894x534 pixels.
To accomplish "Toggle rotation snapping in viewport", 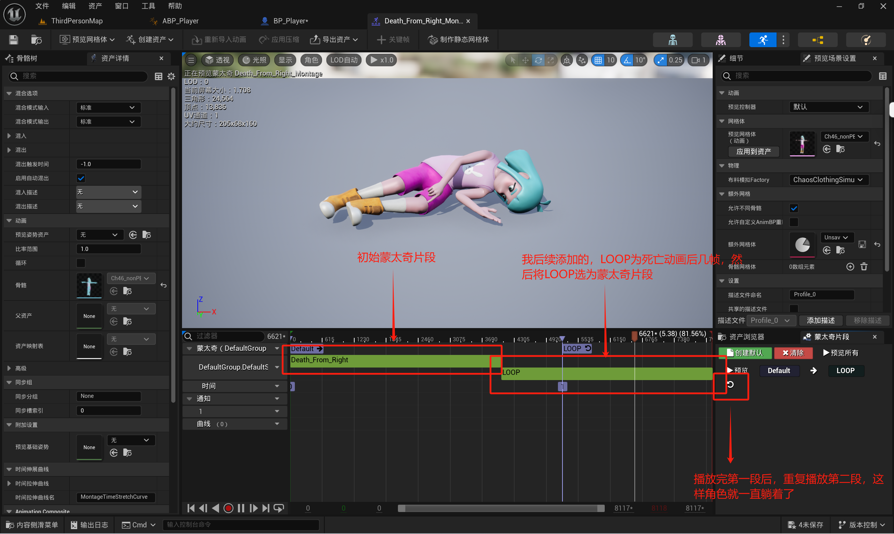I will (627, 60).
